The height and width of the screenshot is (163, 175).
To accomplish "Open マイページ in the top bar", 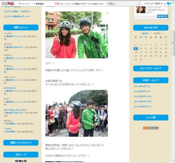I will coord(24,4).
